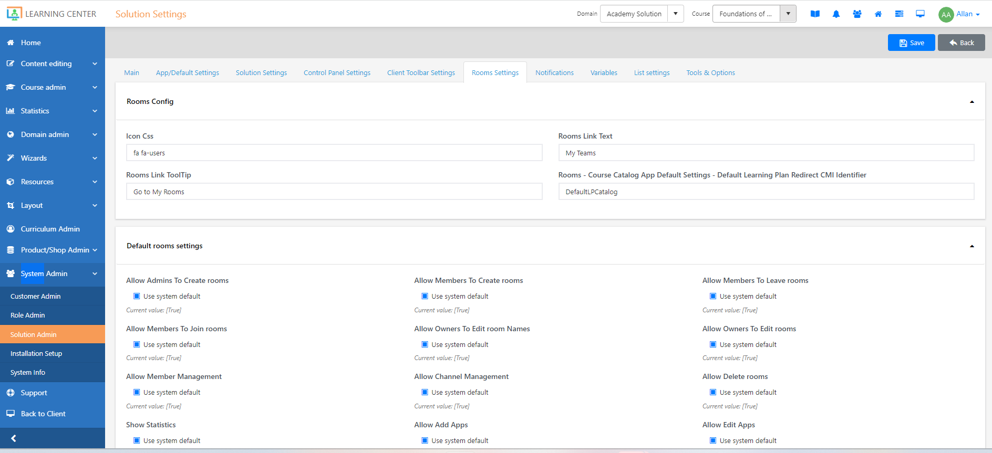Switch to Variables tab
This screenshot has width=992, height=453.
point(604,73)
